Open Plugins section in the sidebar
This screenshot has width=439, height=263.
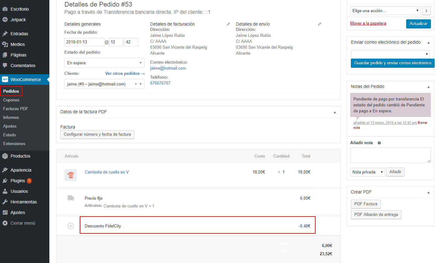pyautogui.click(x=18, y=181)
